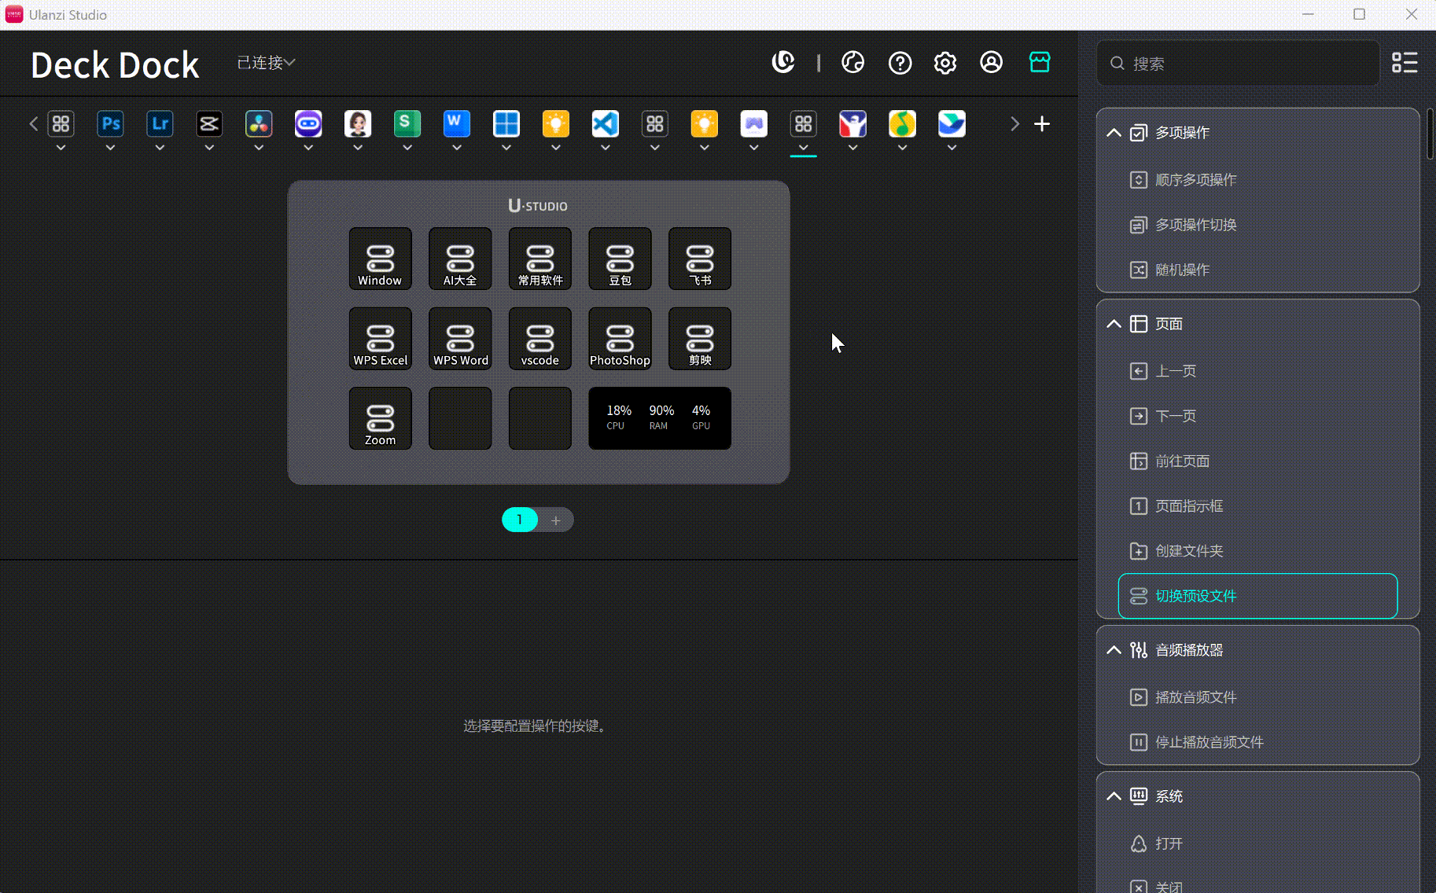Open the user account icon
Image resolution: width=1436 pixels, height=893 pixels.
(x=991, y=63)
